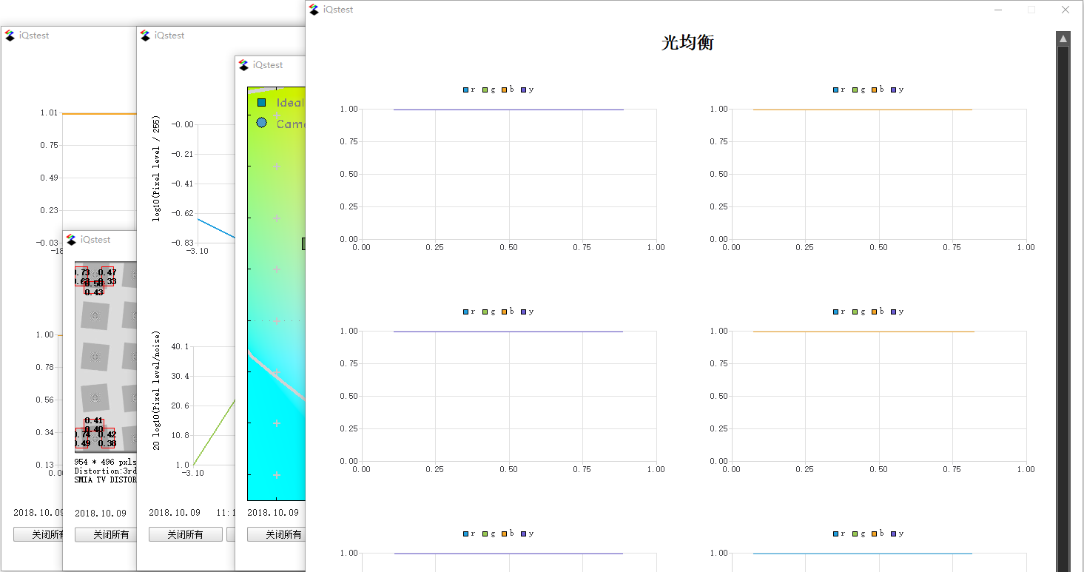Click 关闭所有 in the distortion image window
Screen dimensions: 1084x572
point(106,534)
